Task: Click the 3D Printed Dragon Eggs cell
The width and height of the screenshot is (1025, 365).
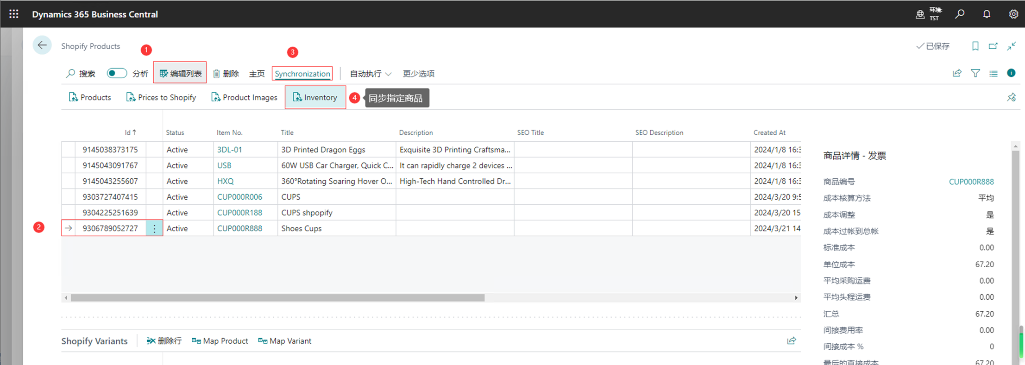Action: click(337, 150)
